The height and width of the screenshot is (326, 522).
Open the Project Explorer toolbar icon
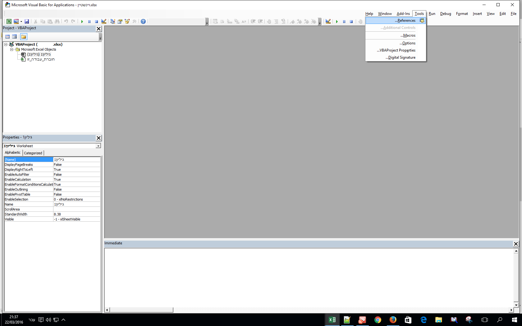coord(112,21)
